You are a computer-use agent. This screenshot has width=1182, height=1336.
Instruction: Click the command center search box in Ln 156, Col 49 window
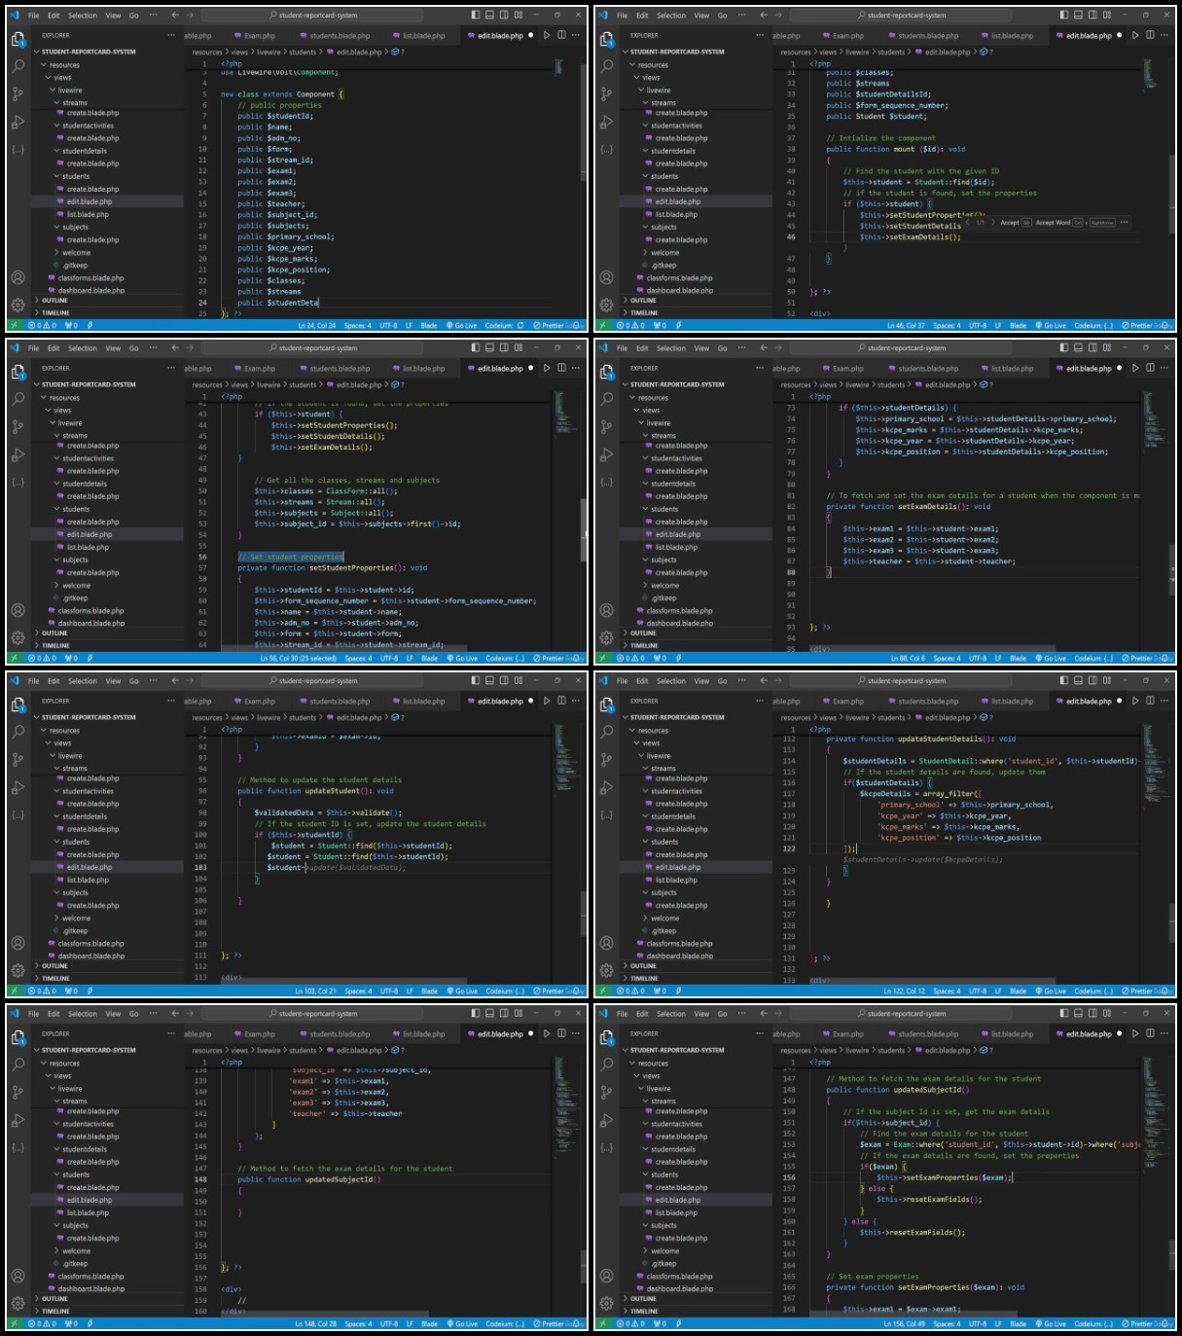coord(902,1014)
